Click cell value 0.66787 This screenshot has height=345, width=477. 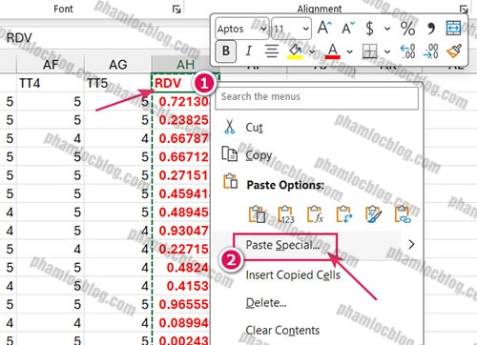(x=184, y=138)
